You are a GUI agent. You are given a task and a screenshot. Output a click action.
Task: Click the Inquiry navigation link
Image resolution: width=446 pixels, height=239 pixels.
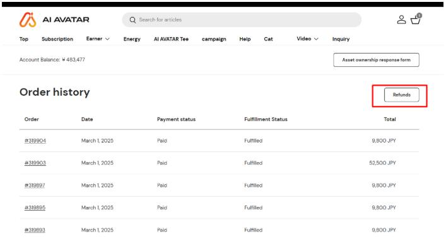(x=341, y=39)
